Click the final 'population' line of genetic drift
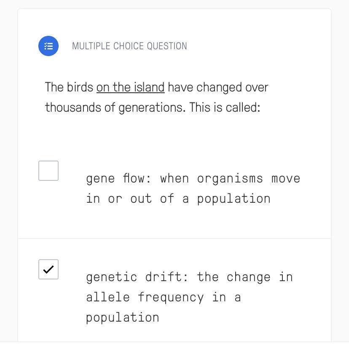The image size is (349, 349). pos(123,317)
